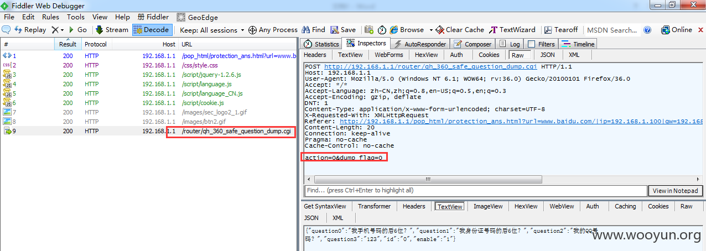This screenshot has width=706, height=251.
Task: Select session 3 jquery-1.2.6.js
Action: point(149,75)
